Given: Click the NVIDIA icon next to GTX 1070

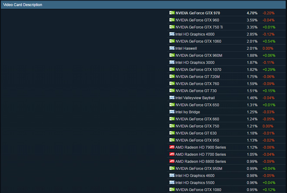Looking at the screenshot, I should tap(172, 69).
